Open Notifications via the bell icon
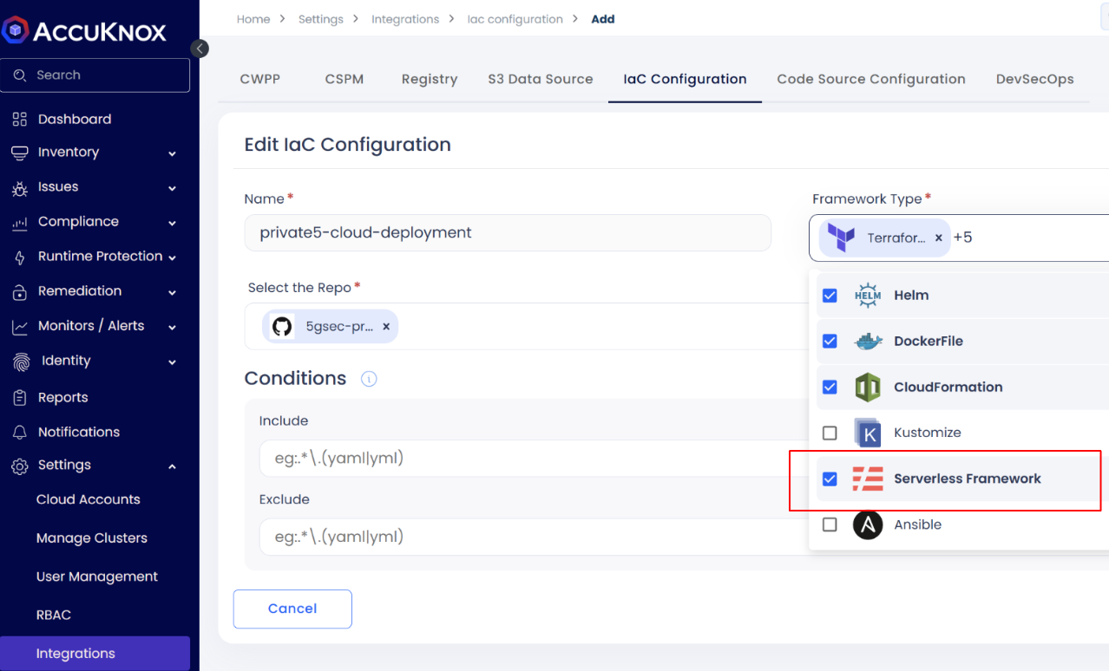 pyautogui.click(x=19, y=432)
